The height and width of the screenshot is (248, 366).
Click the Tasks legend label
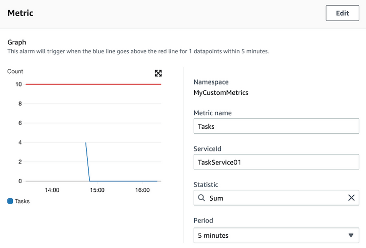[22, 201]
